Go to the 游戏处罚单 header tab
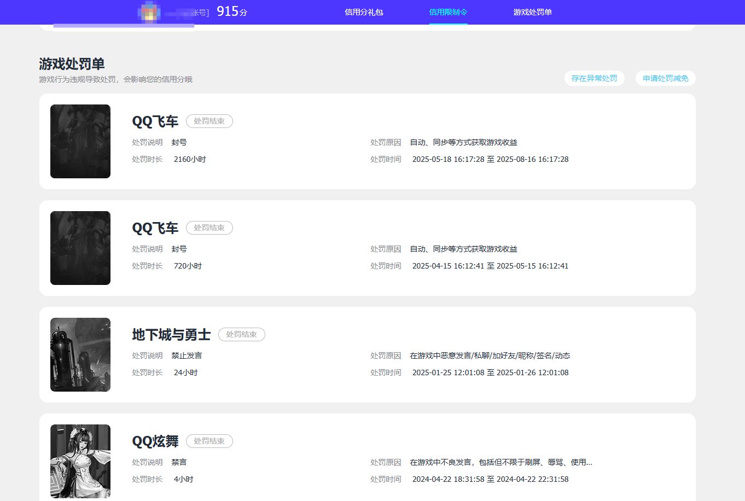 pos(532,12)
